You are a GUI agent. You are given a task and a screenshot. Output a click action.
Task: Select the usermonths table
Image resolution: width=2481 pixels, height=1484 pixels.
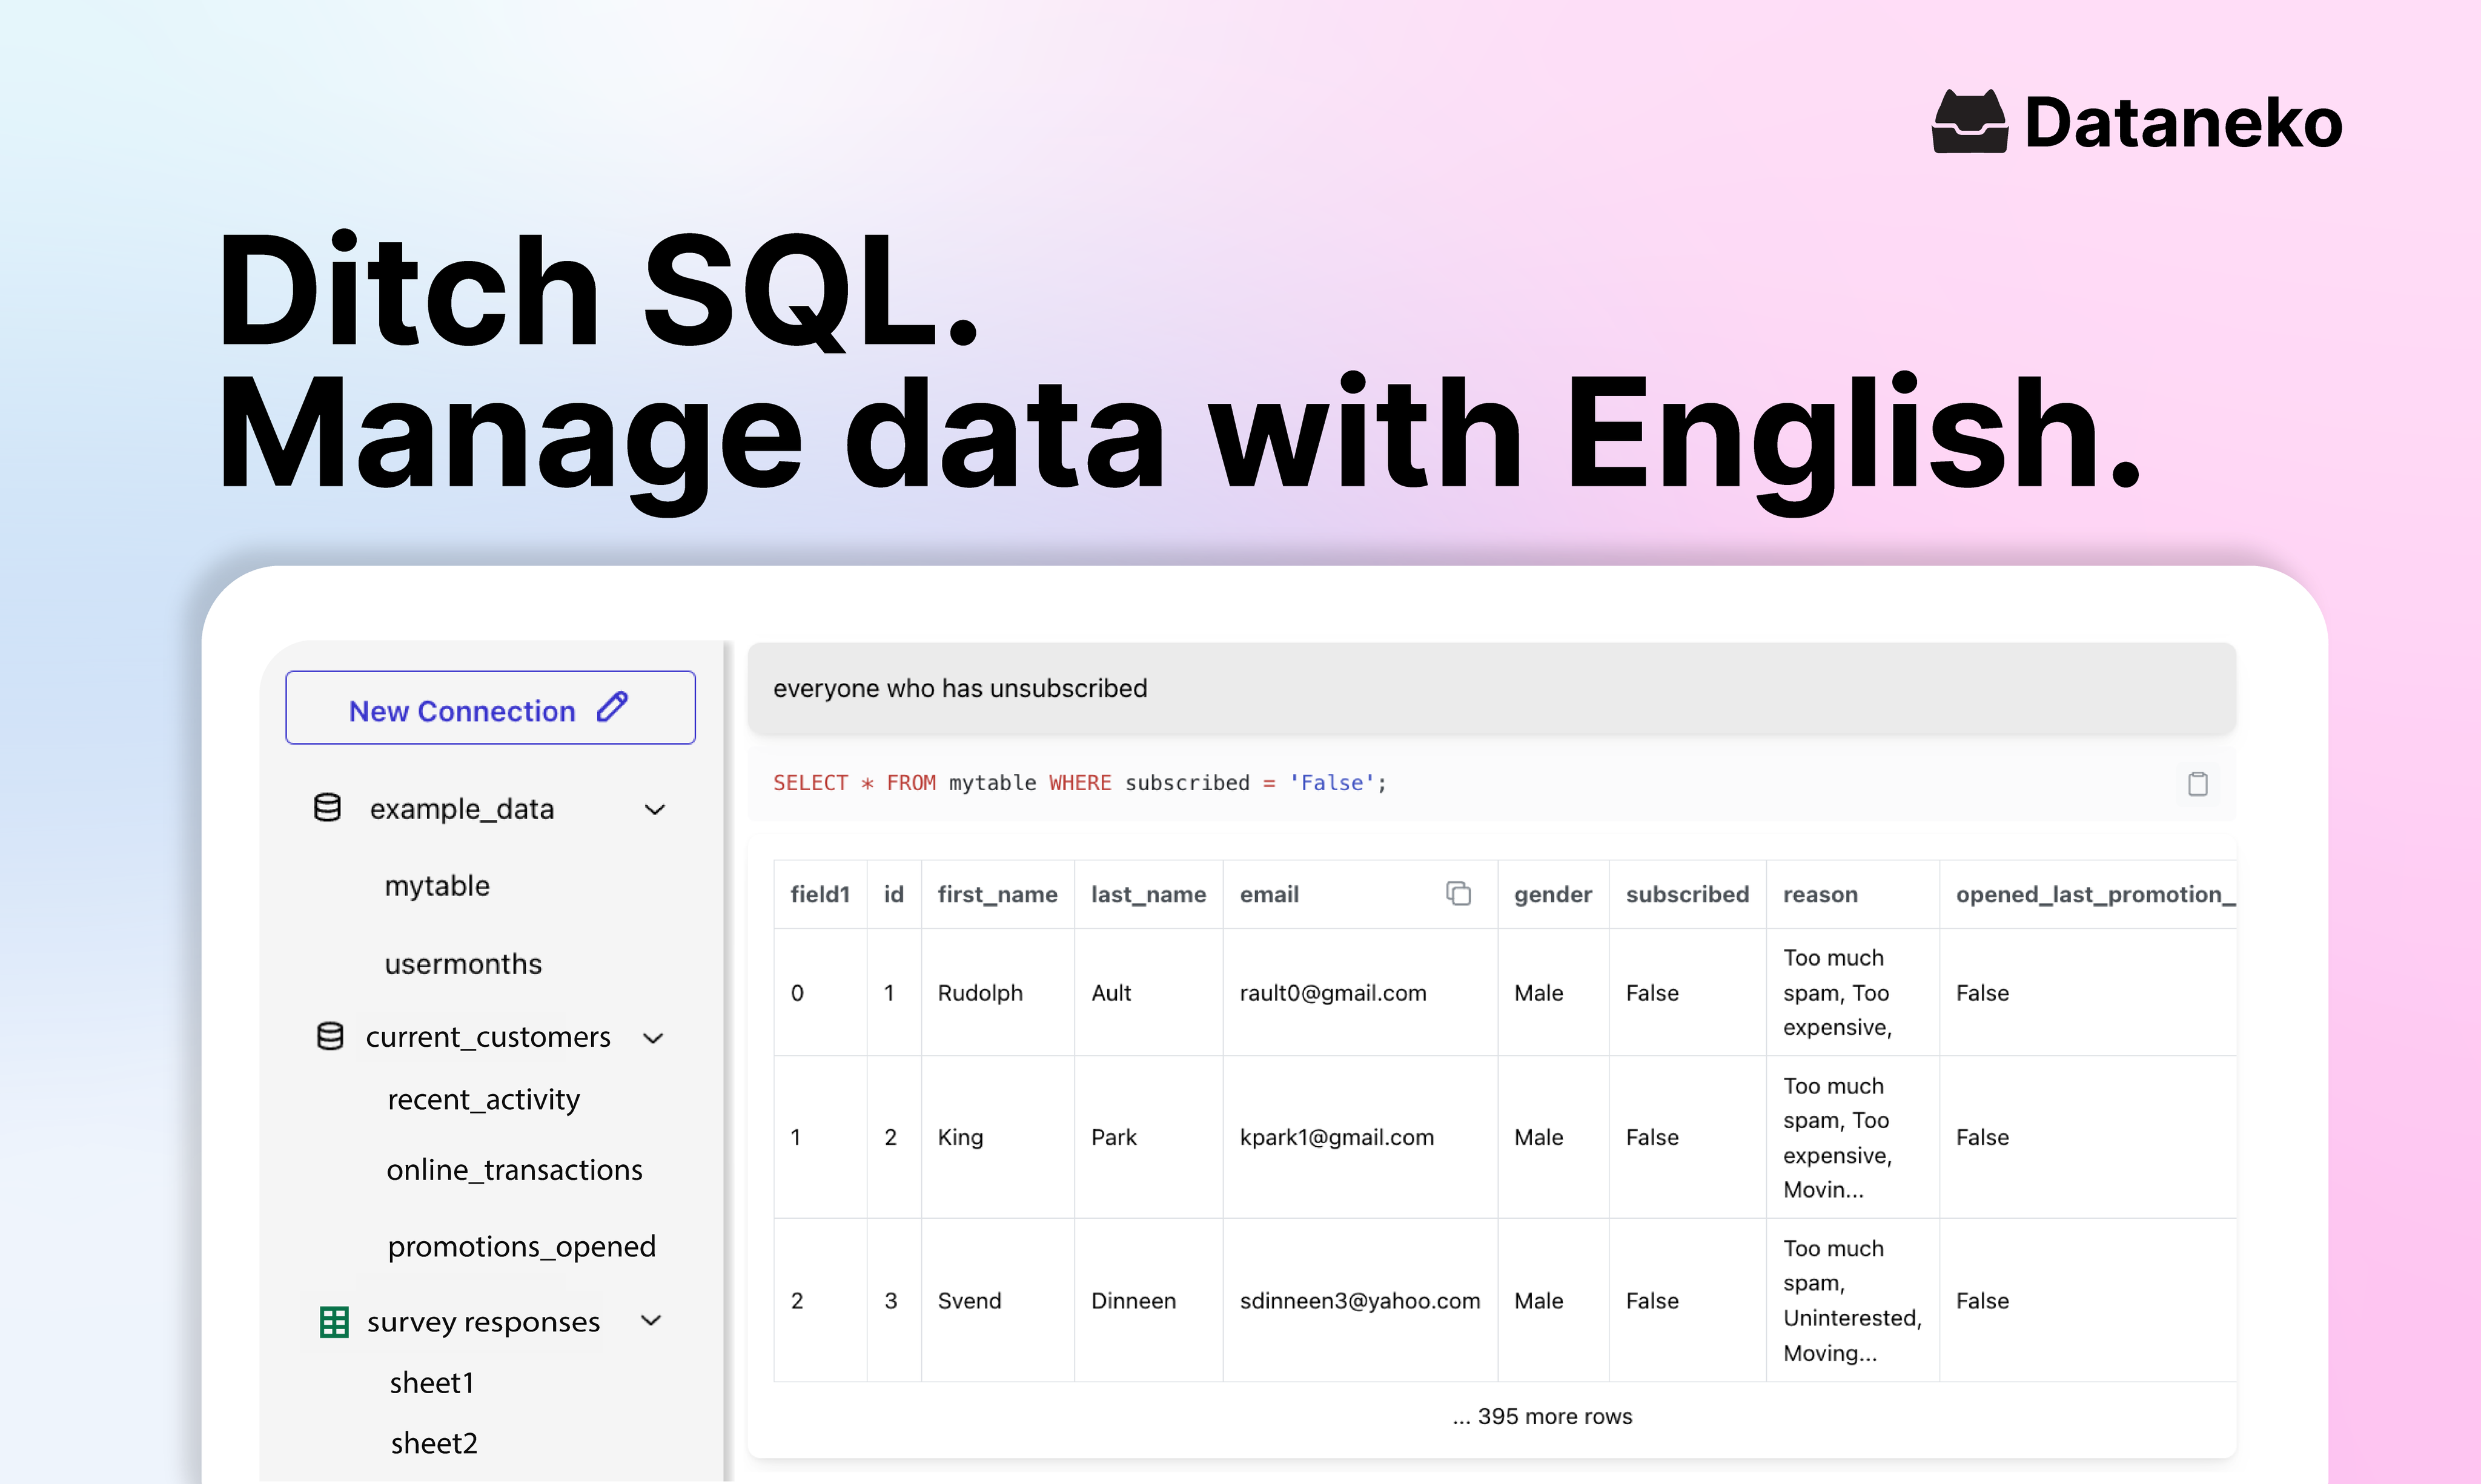(463, 964)
